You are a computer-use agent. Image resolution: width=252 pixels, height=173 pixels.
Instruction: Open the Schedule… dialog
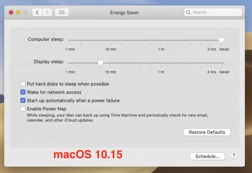207,156
